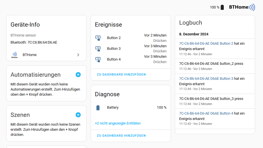This screenshot has width=263, height=148.
Task: Add a new scene with the plus icon
Action: coord(78,115)
